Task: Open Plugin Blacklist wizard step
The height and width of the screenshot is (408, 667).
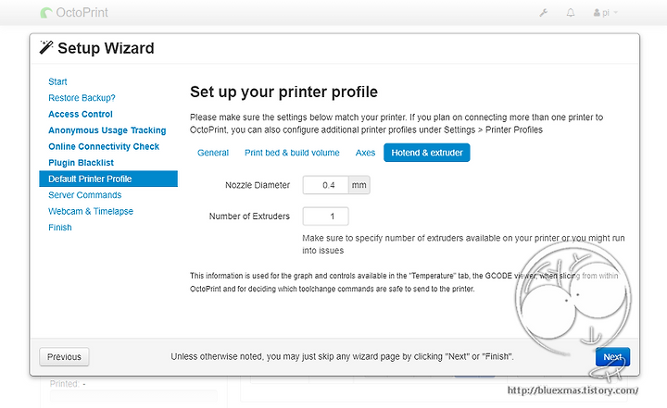Action: pos(81,162)
